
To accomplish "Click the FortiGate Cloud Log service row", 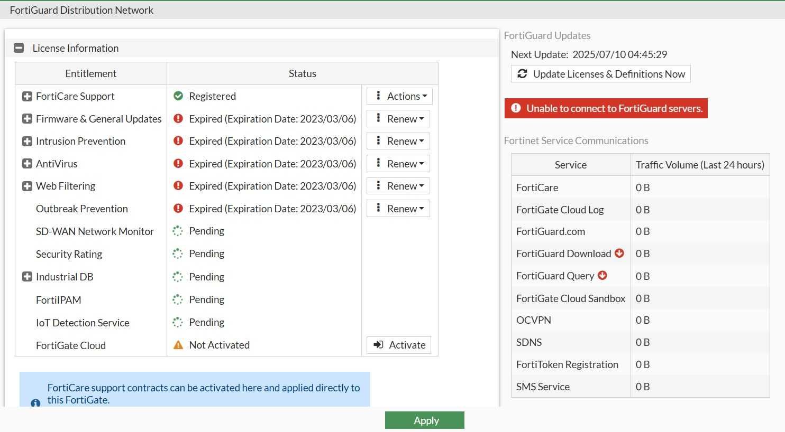I will [641, 210].
